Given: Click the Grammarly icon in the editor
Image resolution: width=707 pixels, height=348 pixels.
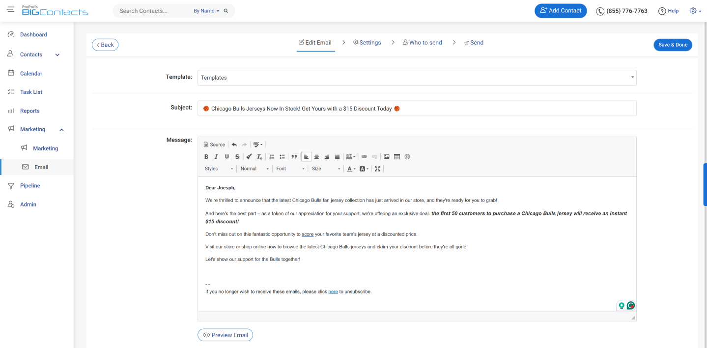Looking at the screenshot, I should click(x=631, y=305).
